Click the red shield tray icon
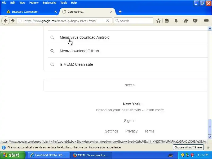 coord(192,155)
